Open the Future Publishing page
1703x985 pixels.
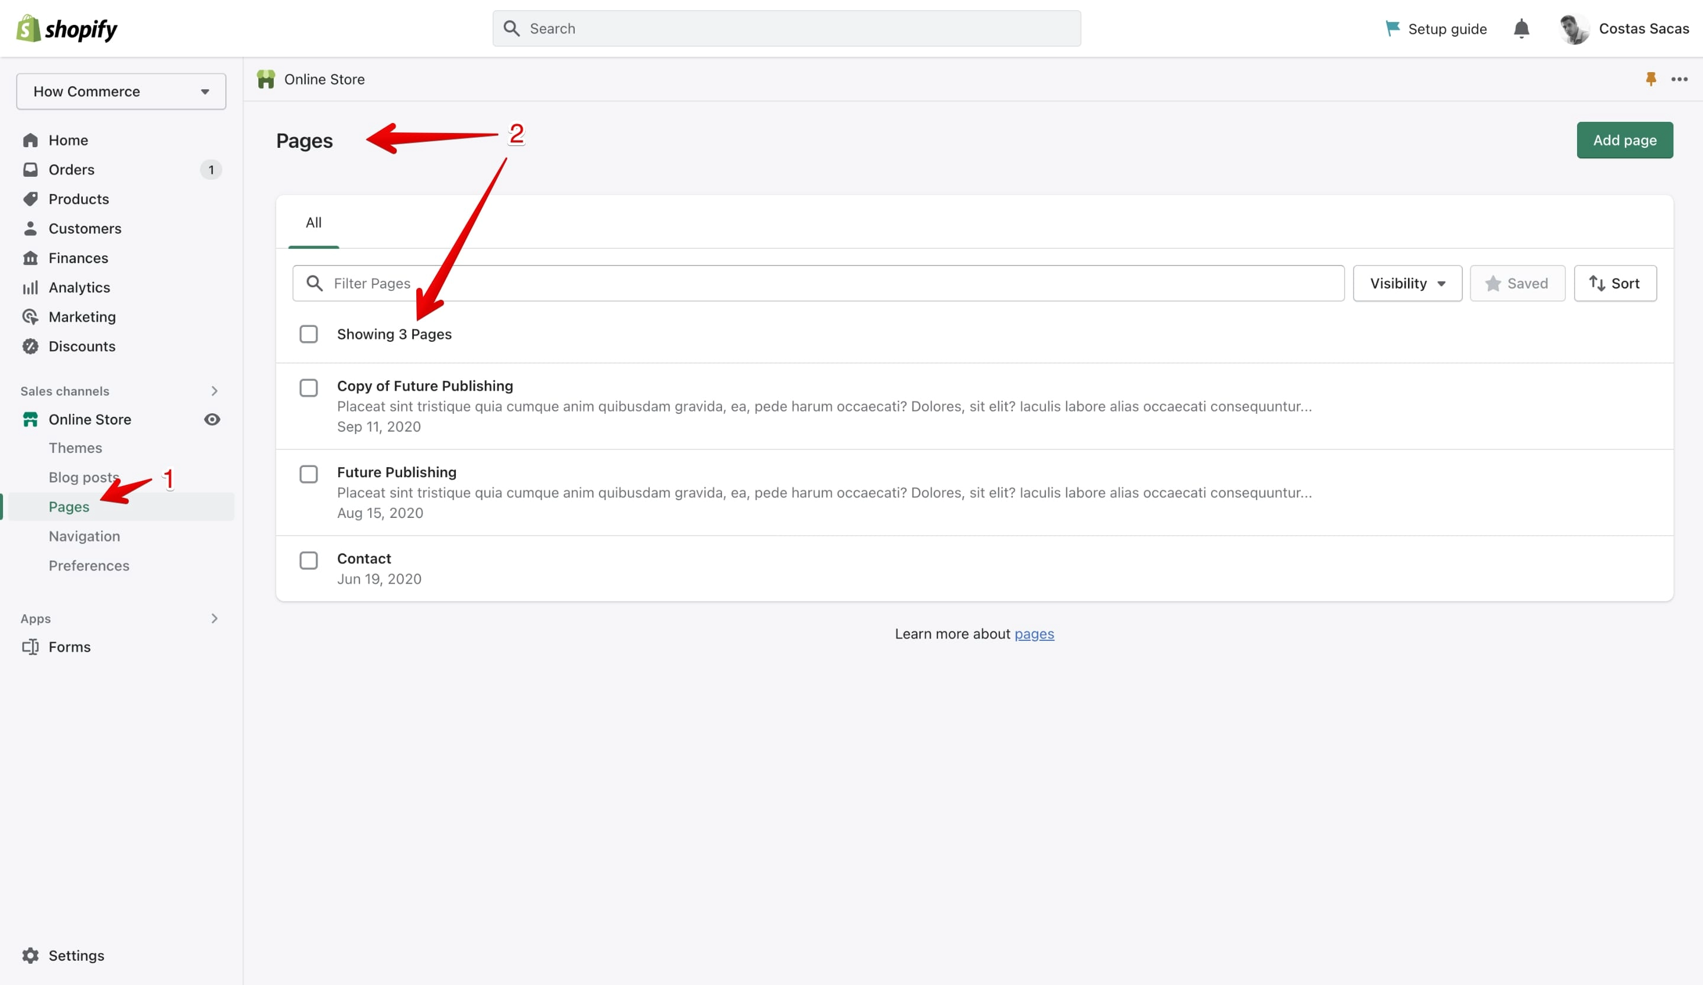(x=397, y=472)
